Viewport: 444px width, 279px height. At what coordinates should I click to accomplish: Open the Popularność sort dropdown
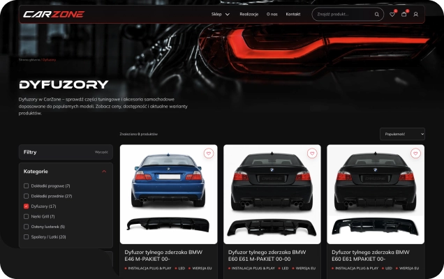coord(402,134)
